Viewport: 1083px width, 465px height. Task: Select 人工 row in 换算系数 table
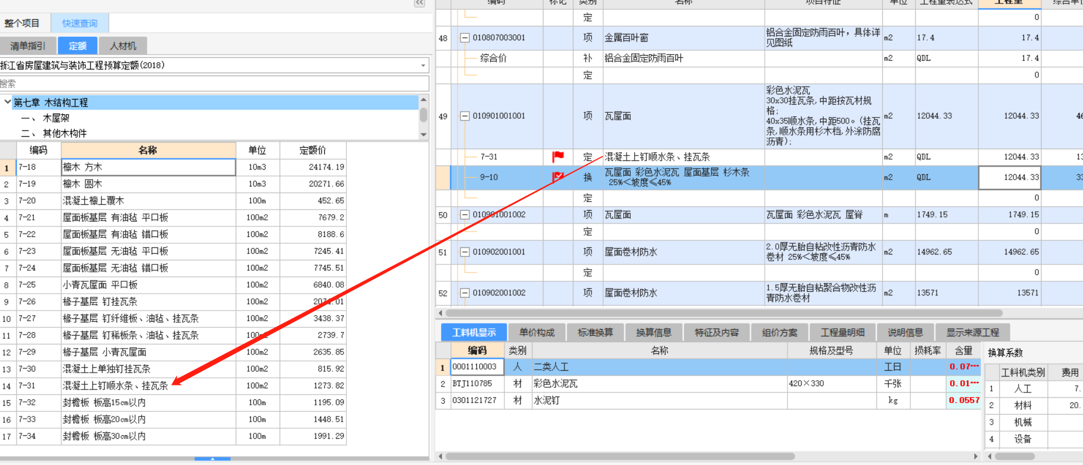pyautogui.click(x=1034, y=388)
